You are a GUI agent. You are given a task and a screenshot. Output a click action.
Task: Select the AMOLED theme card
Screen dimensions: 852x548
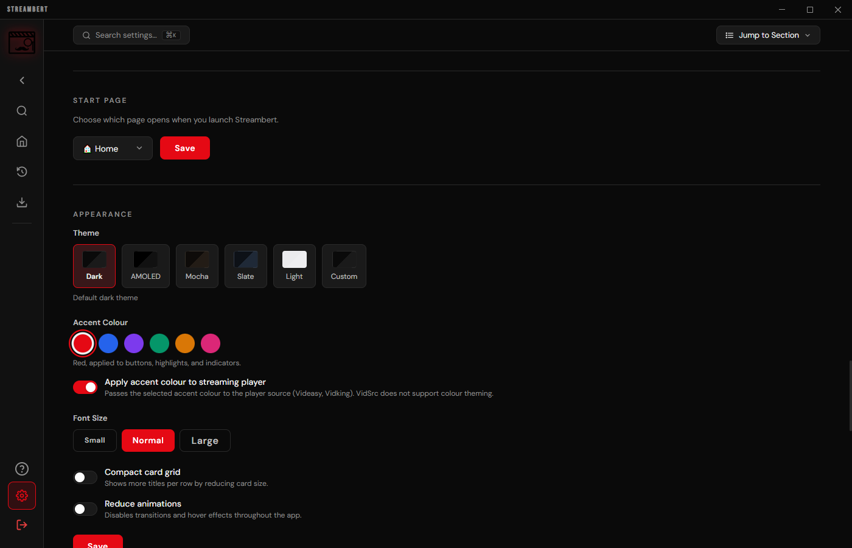(x=145, y=266)
